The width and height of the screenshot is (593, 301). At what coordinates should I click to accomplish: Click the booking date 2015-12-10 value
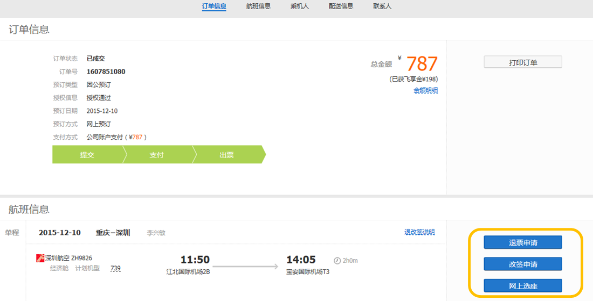pos(102,111)
